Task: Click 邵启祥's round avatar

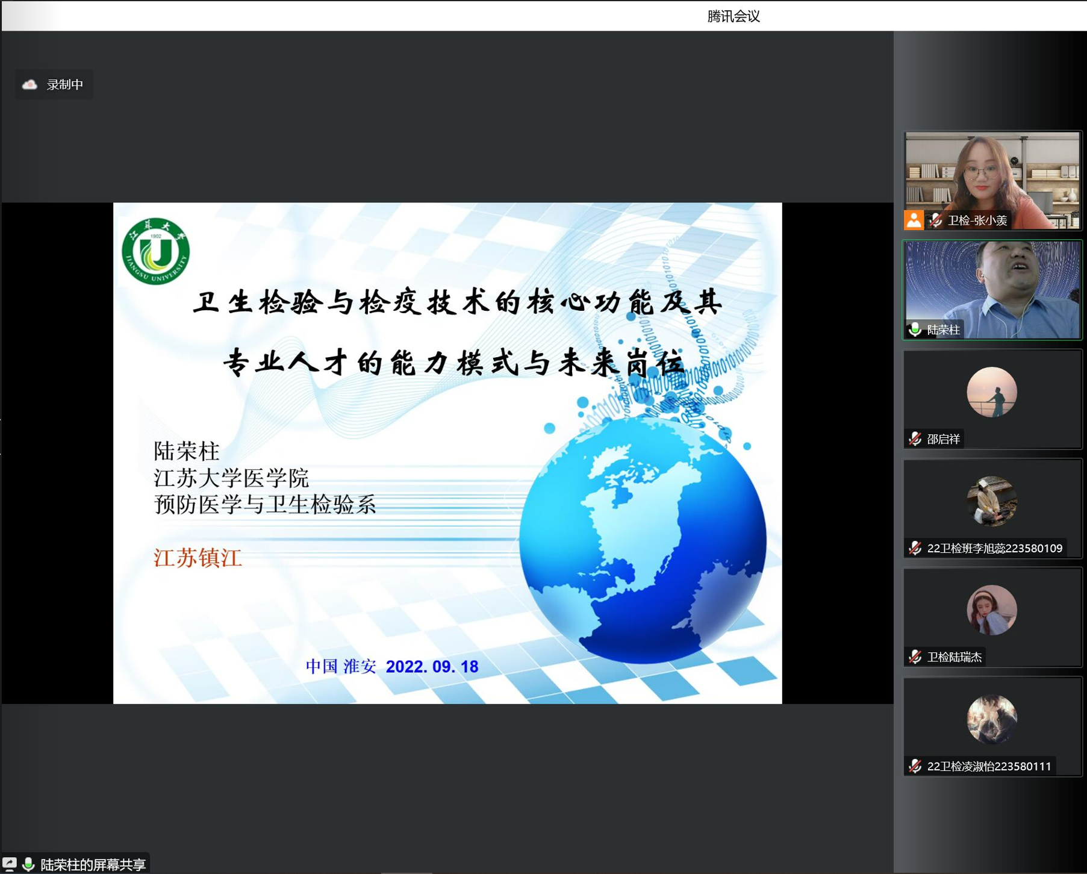Action: 991,392
